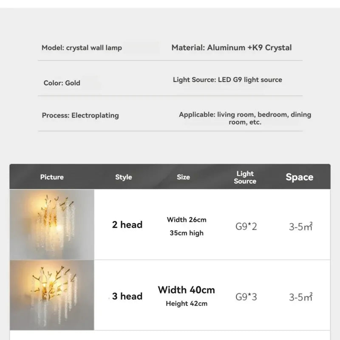Select the "Width 40cm" size text
Viewport: 340px width, 340px height.
click(187, 290)
